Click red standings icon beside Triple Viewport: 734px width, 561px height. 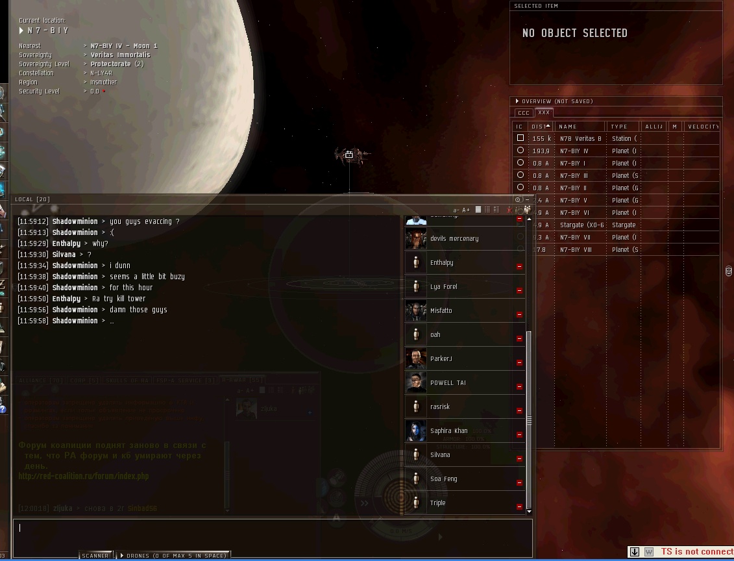[519, 506]
